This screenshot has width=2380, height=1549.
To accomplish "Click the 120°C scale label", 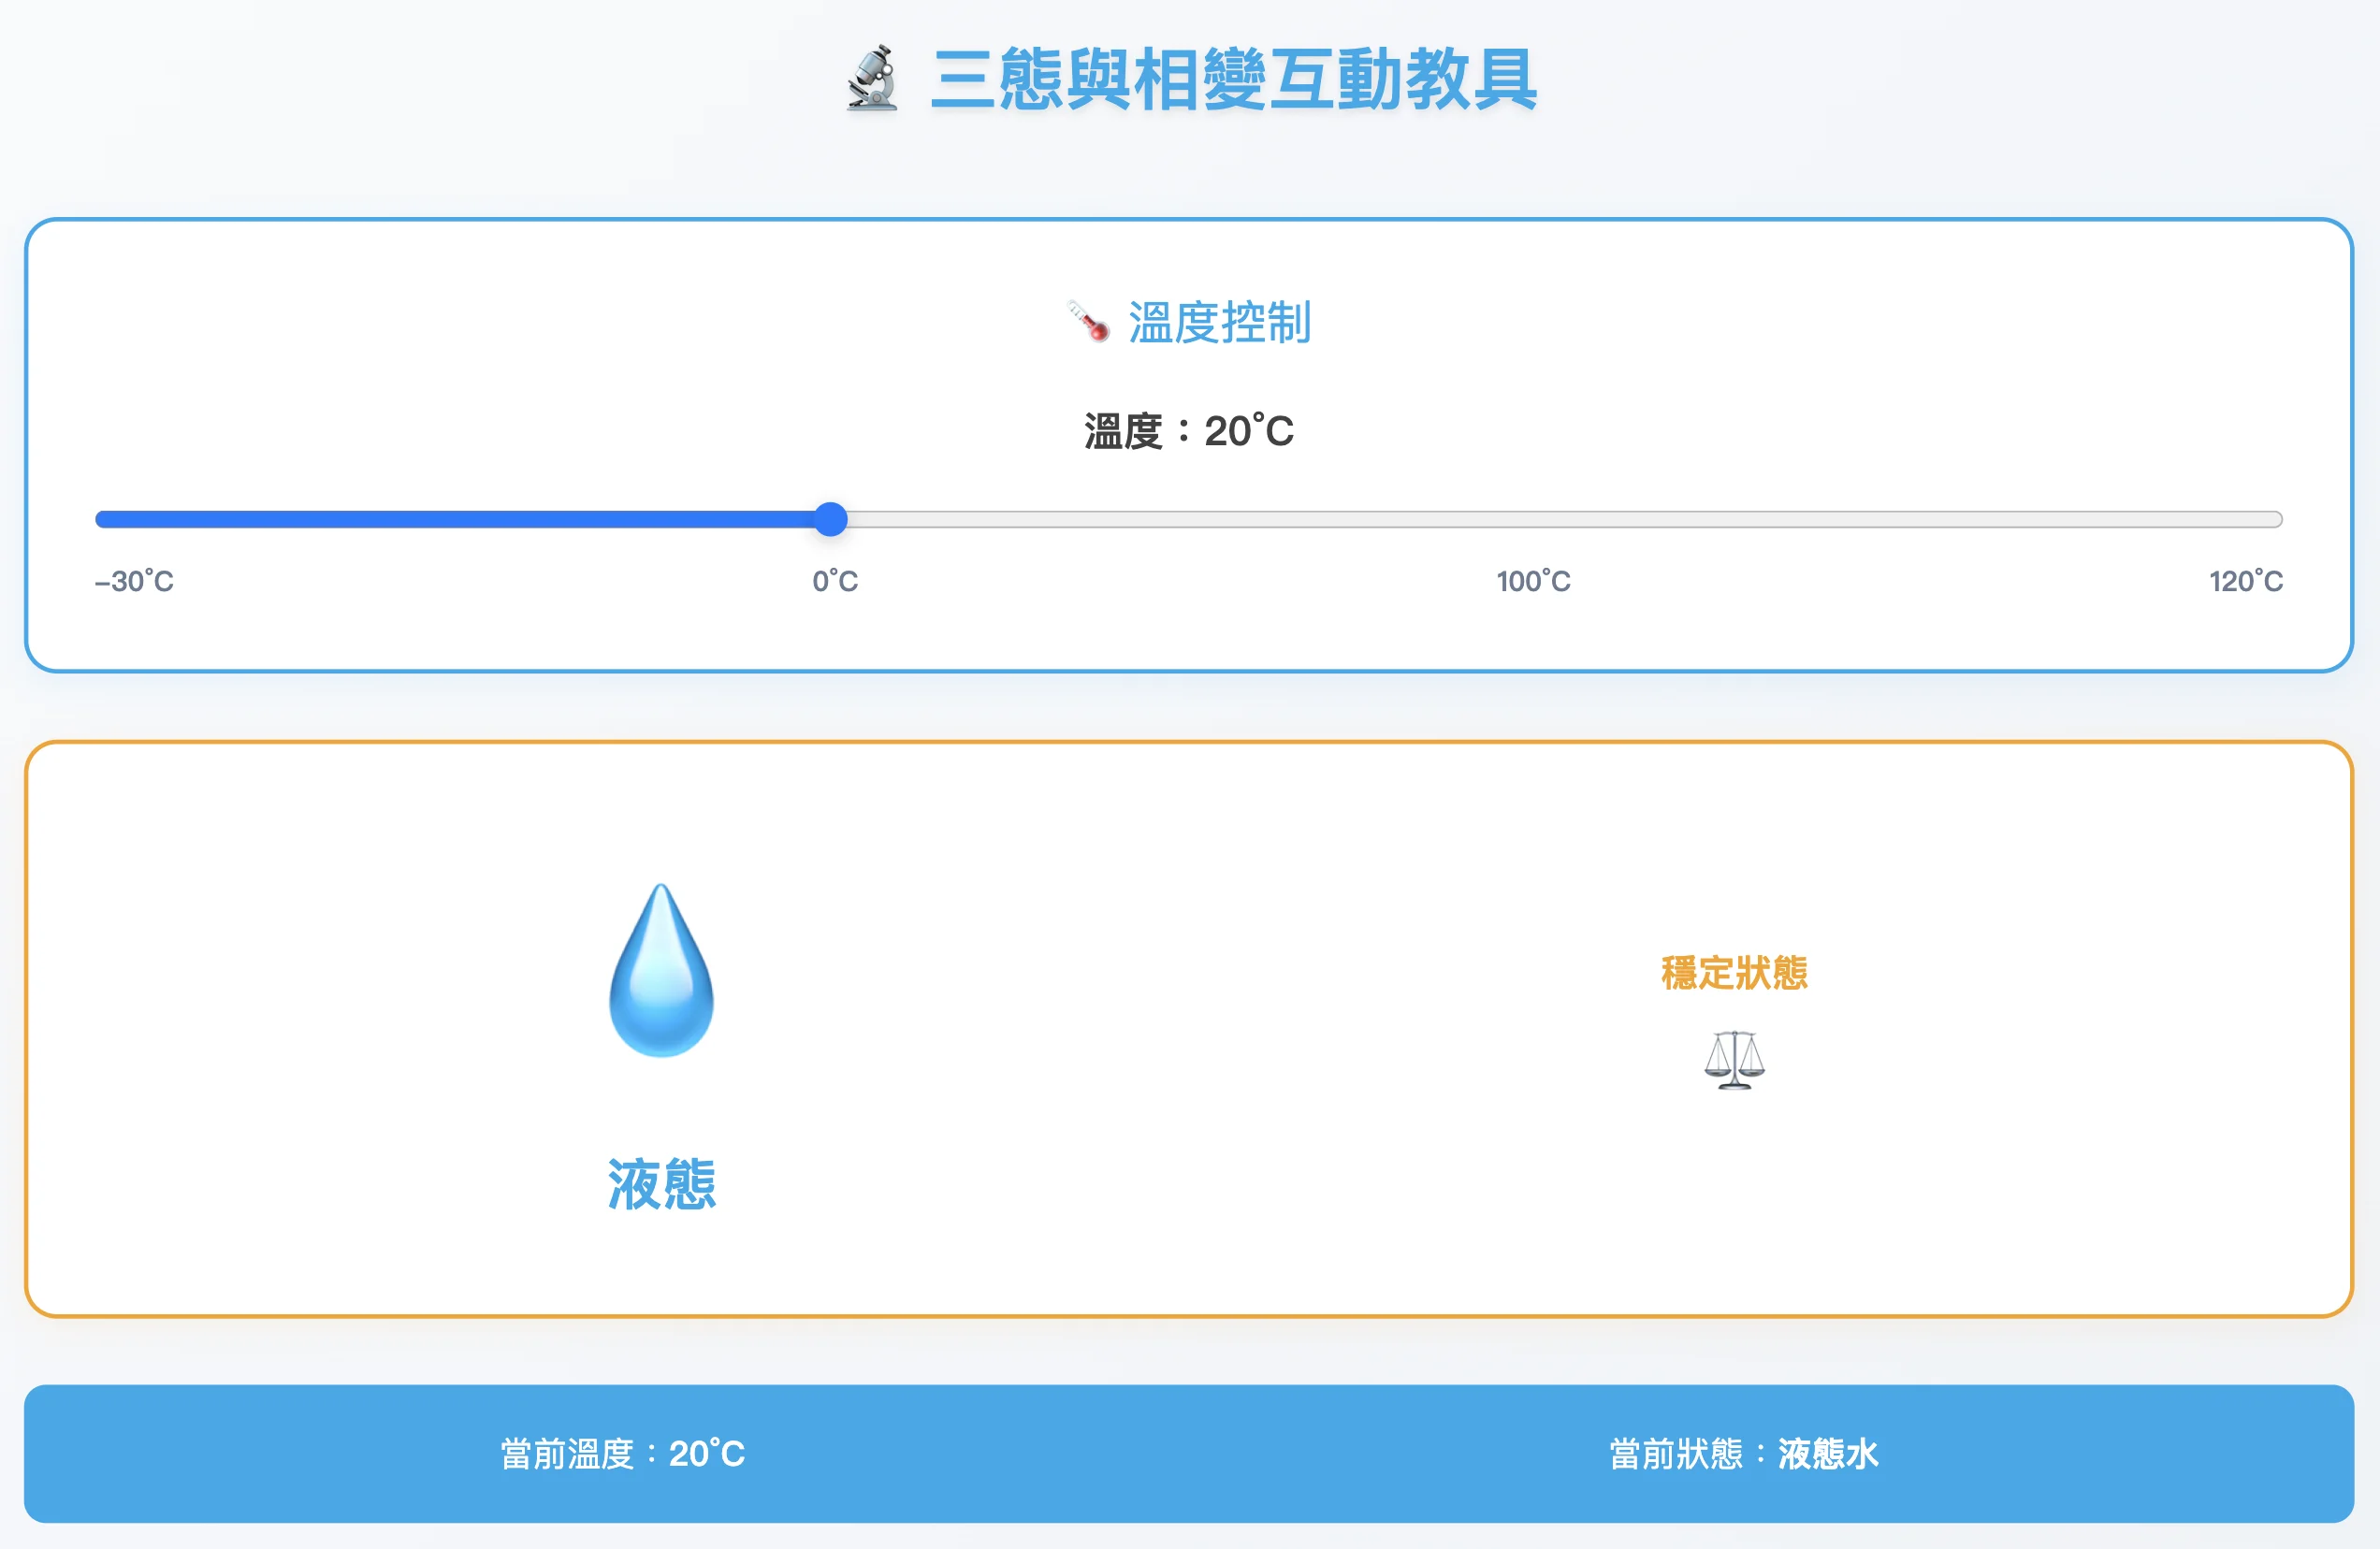I will (2245, 581).
